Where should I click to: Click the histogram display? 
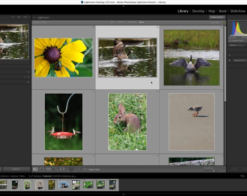[x=238, y=28]
